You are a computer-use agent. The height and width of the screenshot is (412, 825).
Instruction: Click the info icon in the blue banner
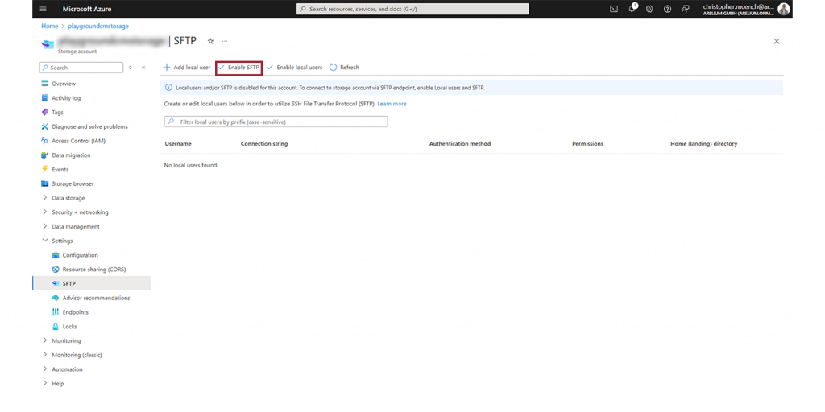168,88
